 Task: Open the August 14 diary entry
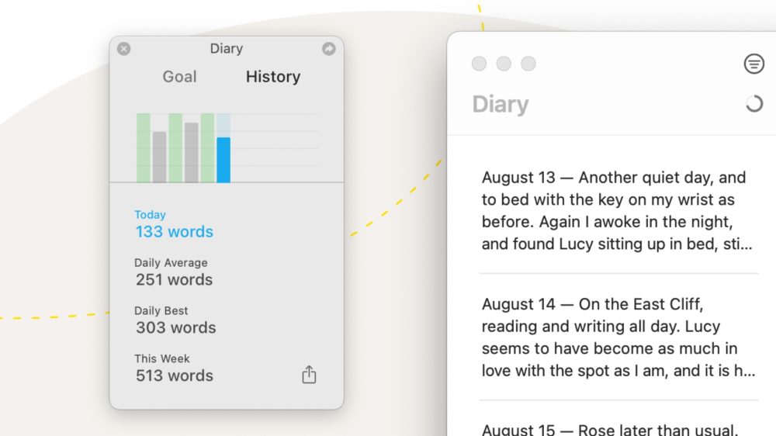[618, 337]
